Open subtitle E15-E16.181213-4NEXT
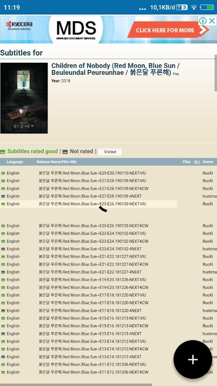This screenshot has height=386, width=217. (90, 334)
